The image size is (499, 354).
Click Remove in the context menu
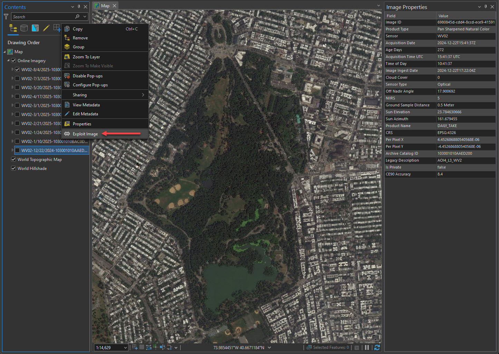click(x=105, y=38)
